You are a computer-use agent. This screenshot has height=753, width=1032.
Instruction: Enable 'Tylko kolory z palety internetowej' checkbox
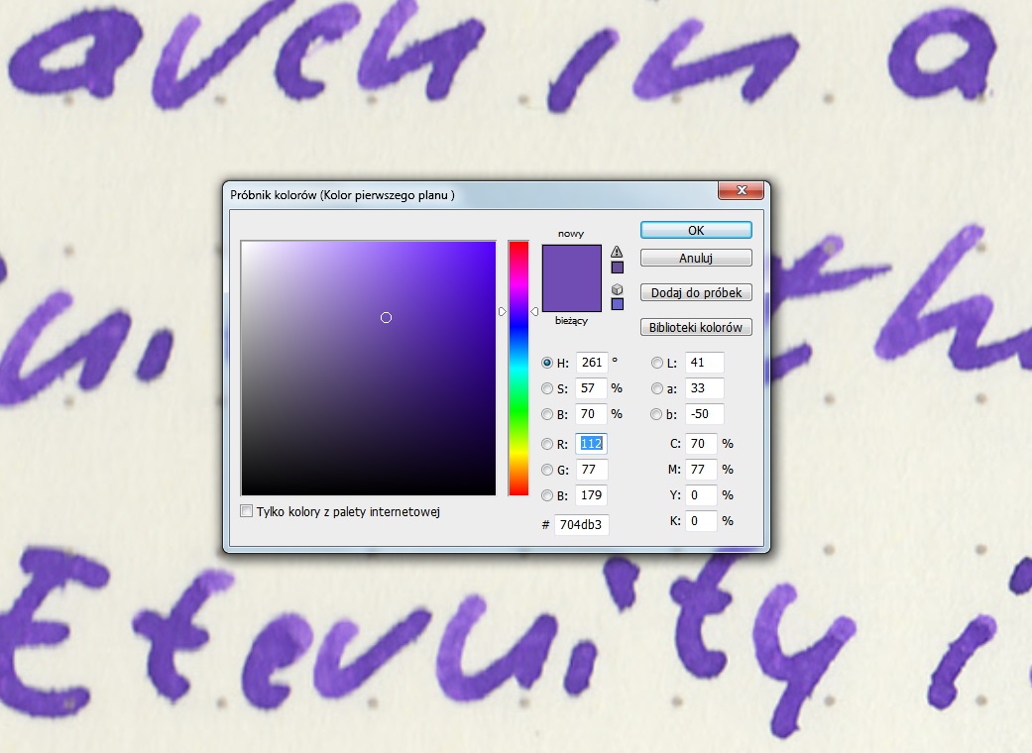click(247, 511)
